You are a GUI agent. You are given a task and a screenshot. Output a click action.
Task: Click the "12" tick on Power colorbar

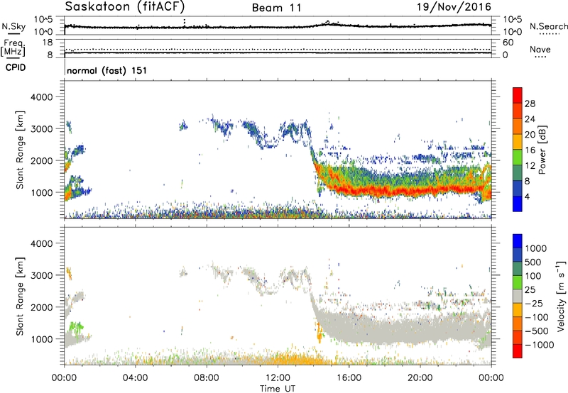coord(530,166)
